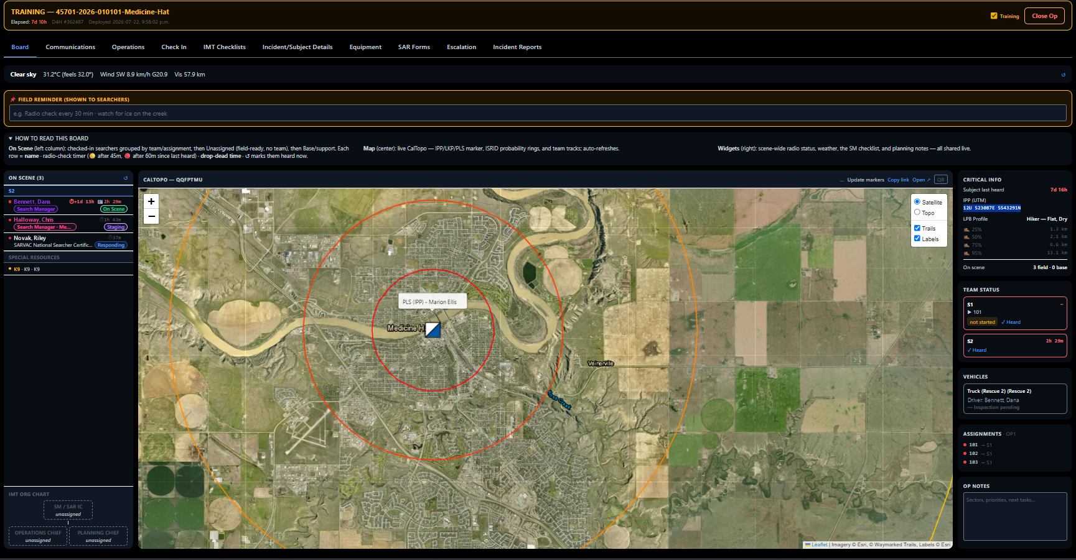Click the Field Reminder text input
The height and width of the screenshot is (560, 1076).
point(538,113)
